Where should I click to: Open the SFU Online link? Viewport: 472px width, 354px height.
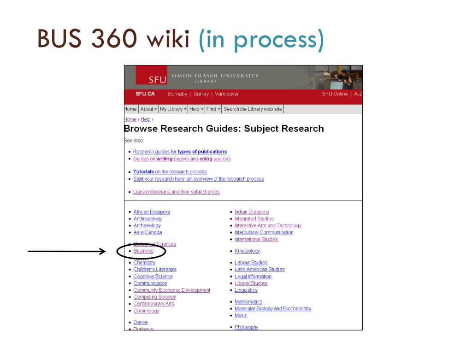335,94
